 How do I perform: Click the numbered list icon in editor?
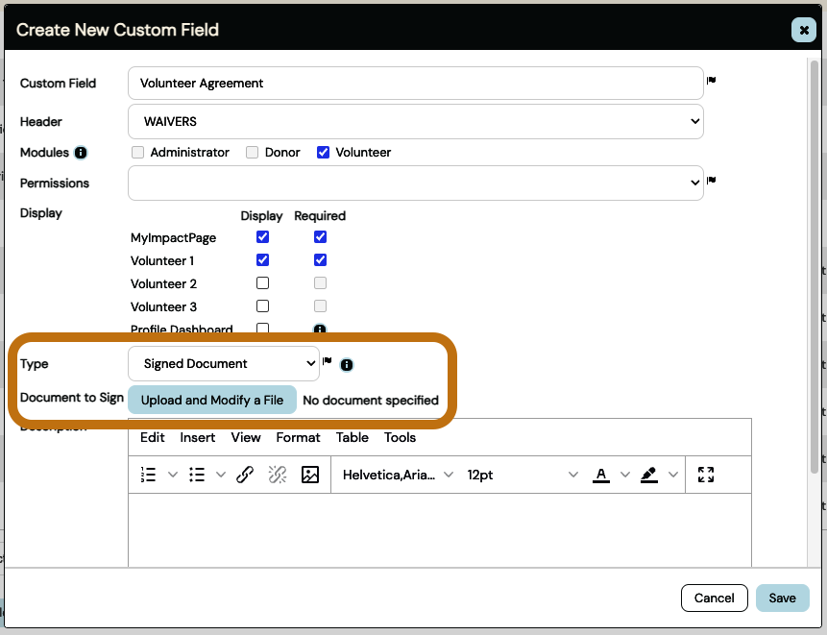coord(149,475)
